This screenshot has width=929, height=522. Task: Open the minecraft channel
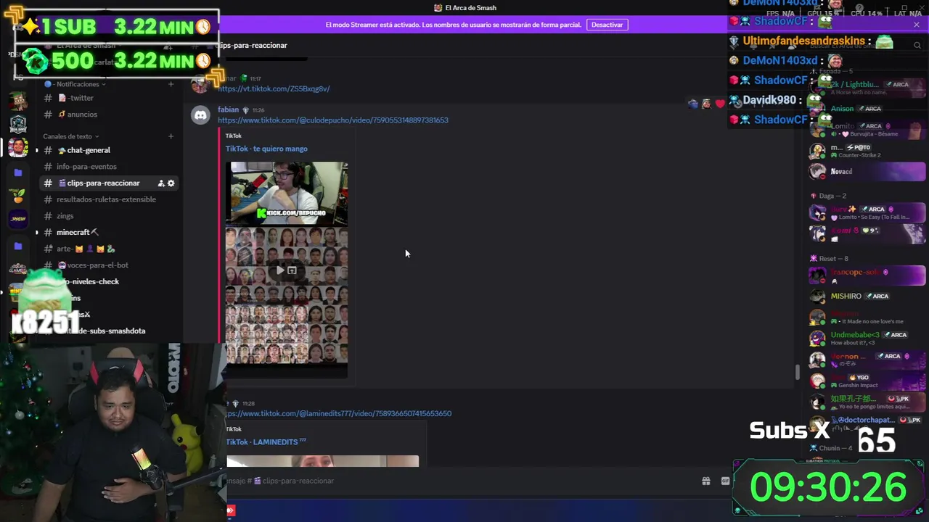point(107,232)
